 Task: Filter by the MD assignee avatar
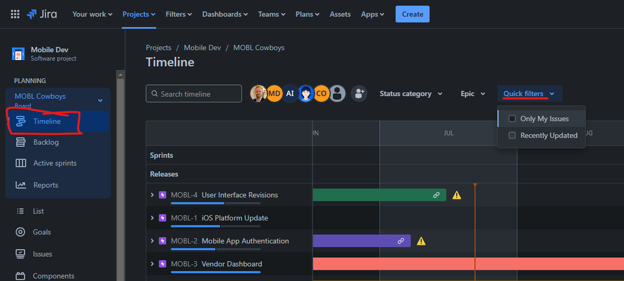click(x=274, y=94)
